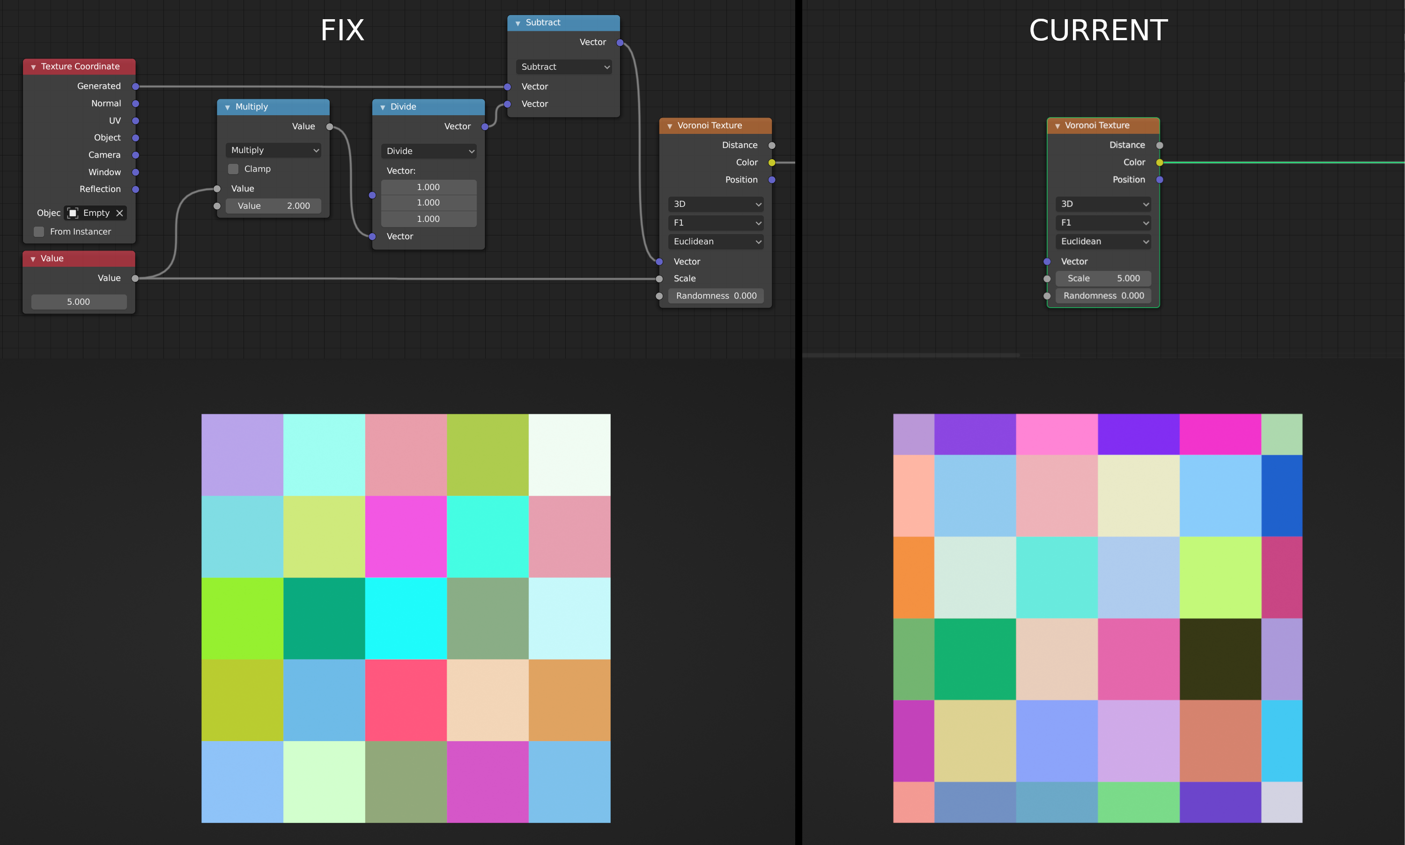The image size is (1405, 845).
Task: Click Randomness 0.000 slider in FIX Voronoi
Action: (716, 296)
